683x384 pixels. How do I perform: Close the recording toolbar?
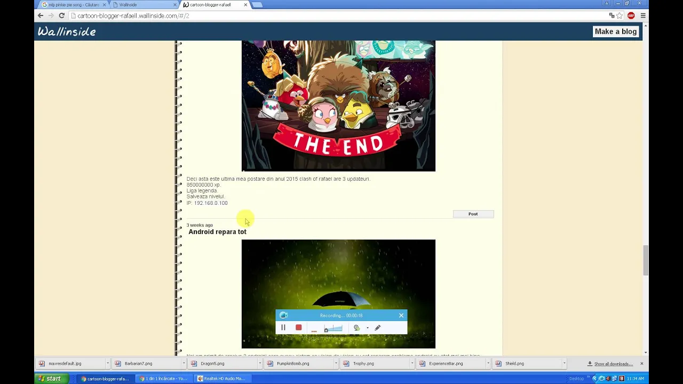click(x=401, y=315)
